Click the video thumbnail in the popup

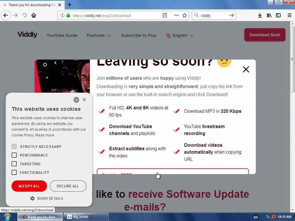tap(62, 76)
